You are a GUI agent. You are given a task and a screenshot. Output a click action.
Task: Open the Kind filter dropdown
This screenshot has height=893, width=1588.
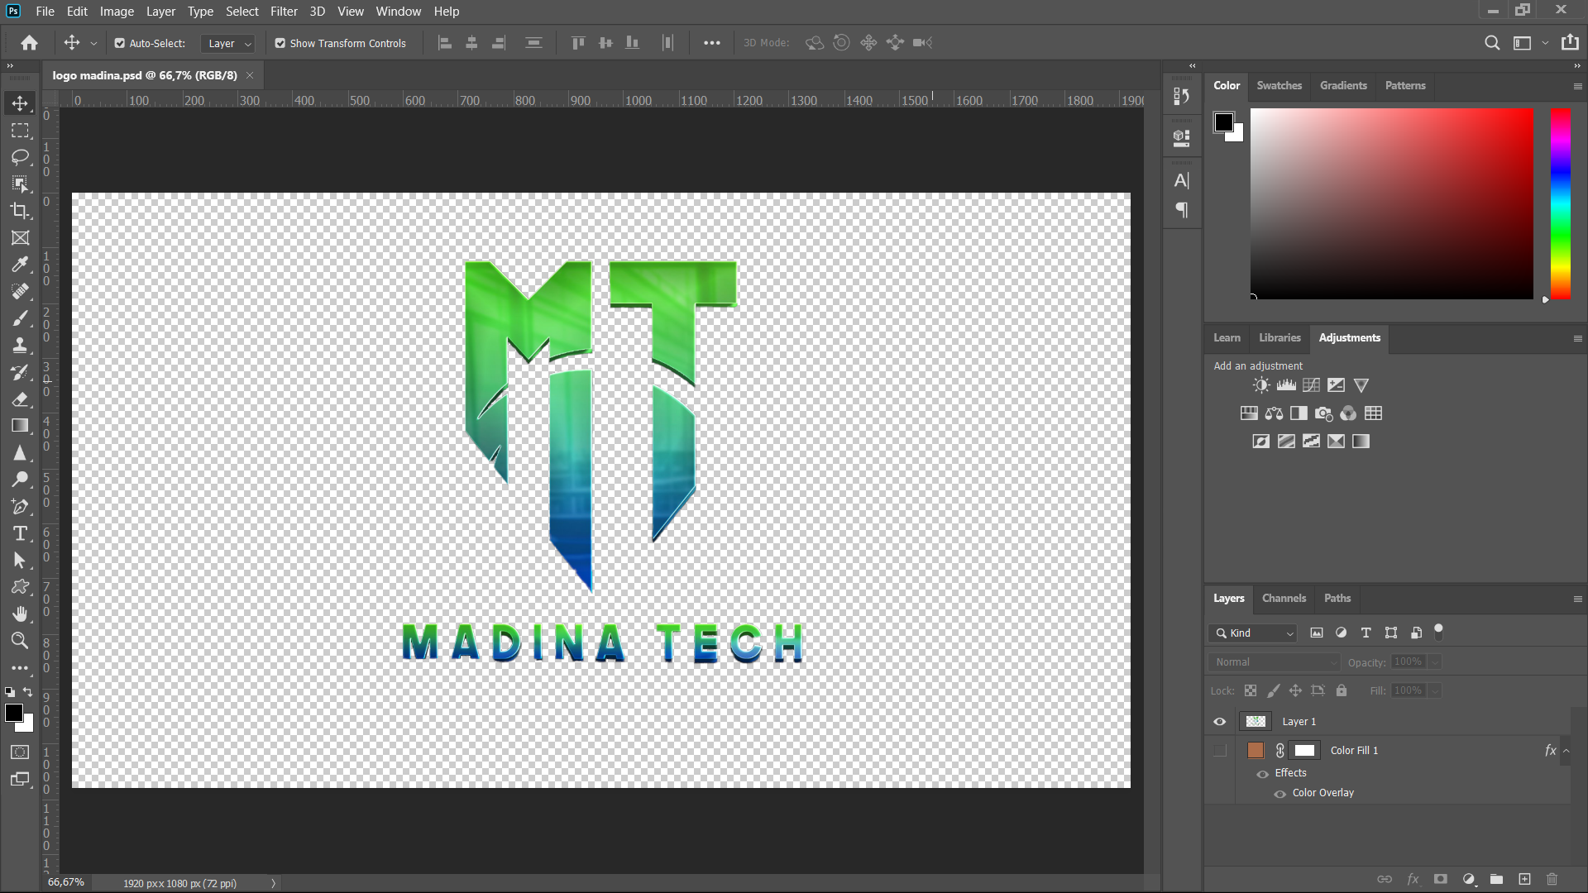(1253, 633)
